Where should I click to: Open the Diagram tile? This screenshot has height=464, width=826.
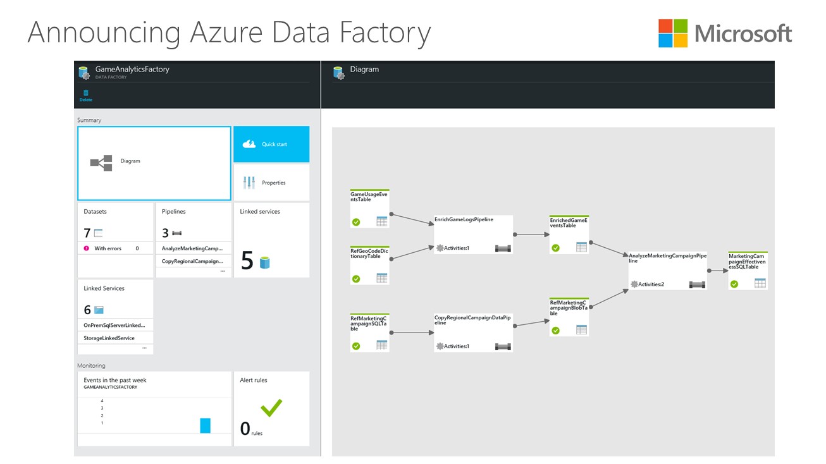(154, 162)
